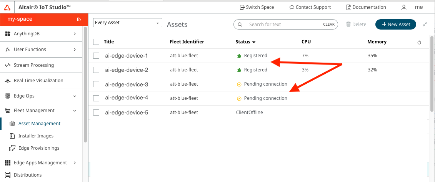Go to Real Time Visualization
This screenshot has width=435, height=182.
click(38, 81)
